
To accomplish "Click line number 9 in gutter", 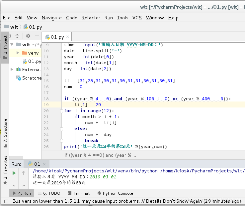I will pyautogui.click(x=47, y=45).
